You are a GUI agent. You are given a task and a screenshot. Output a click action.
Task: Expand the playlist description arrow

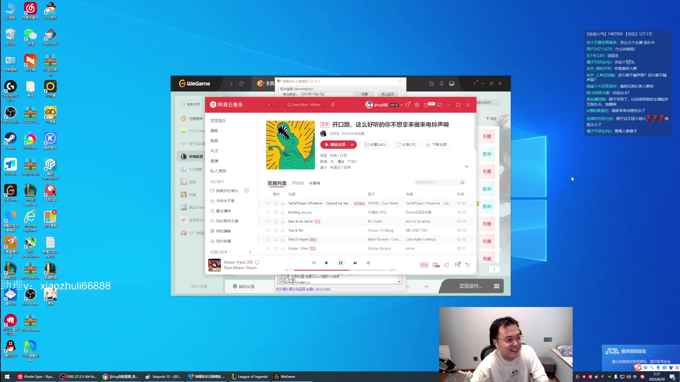466,167
